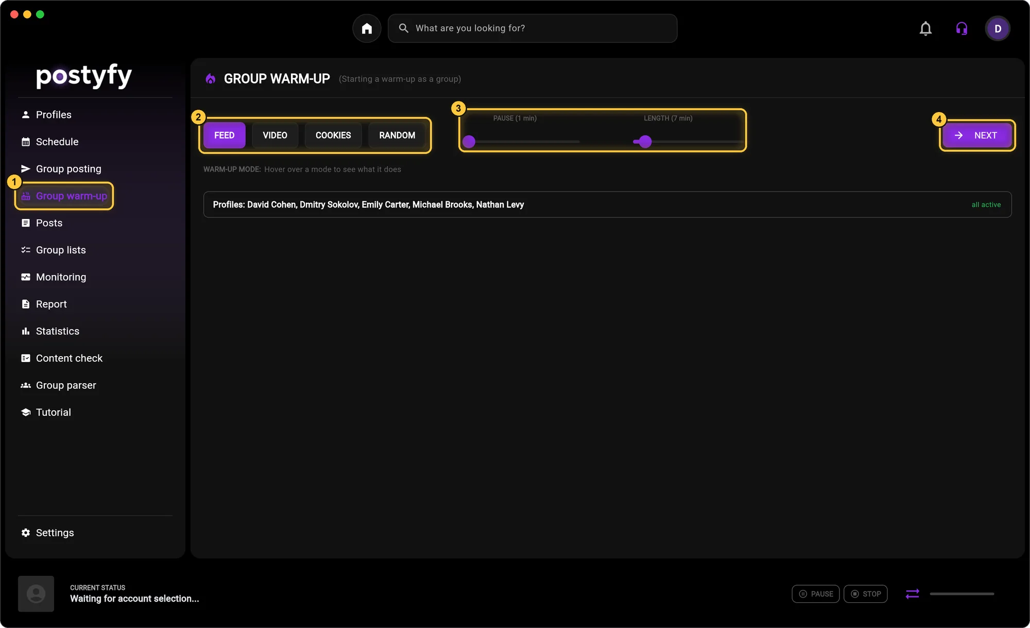Open the user avatar D
This screenshot has height=628, width=1030.
[998, 28]
